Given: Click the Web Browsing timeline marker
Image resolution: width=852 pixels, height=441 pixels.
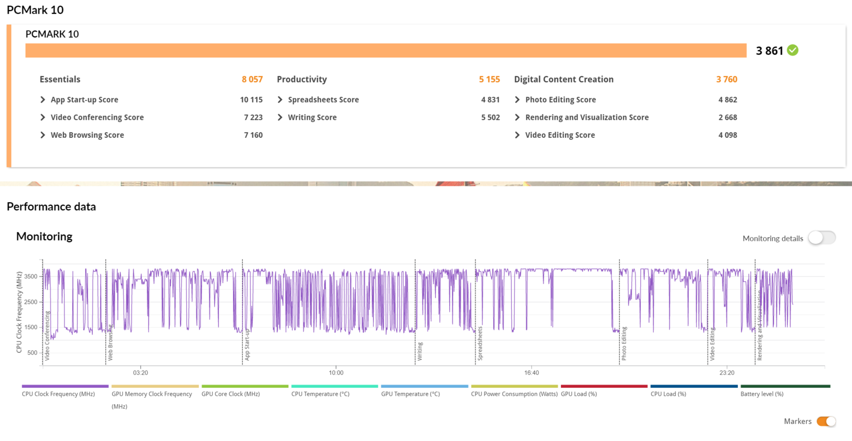Looking at the screenshot, I should pos(110,343).
